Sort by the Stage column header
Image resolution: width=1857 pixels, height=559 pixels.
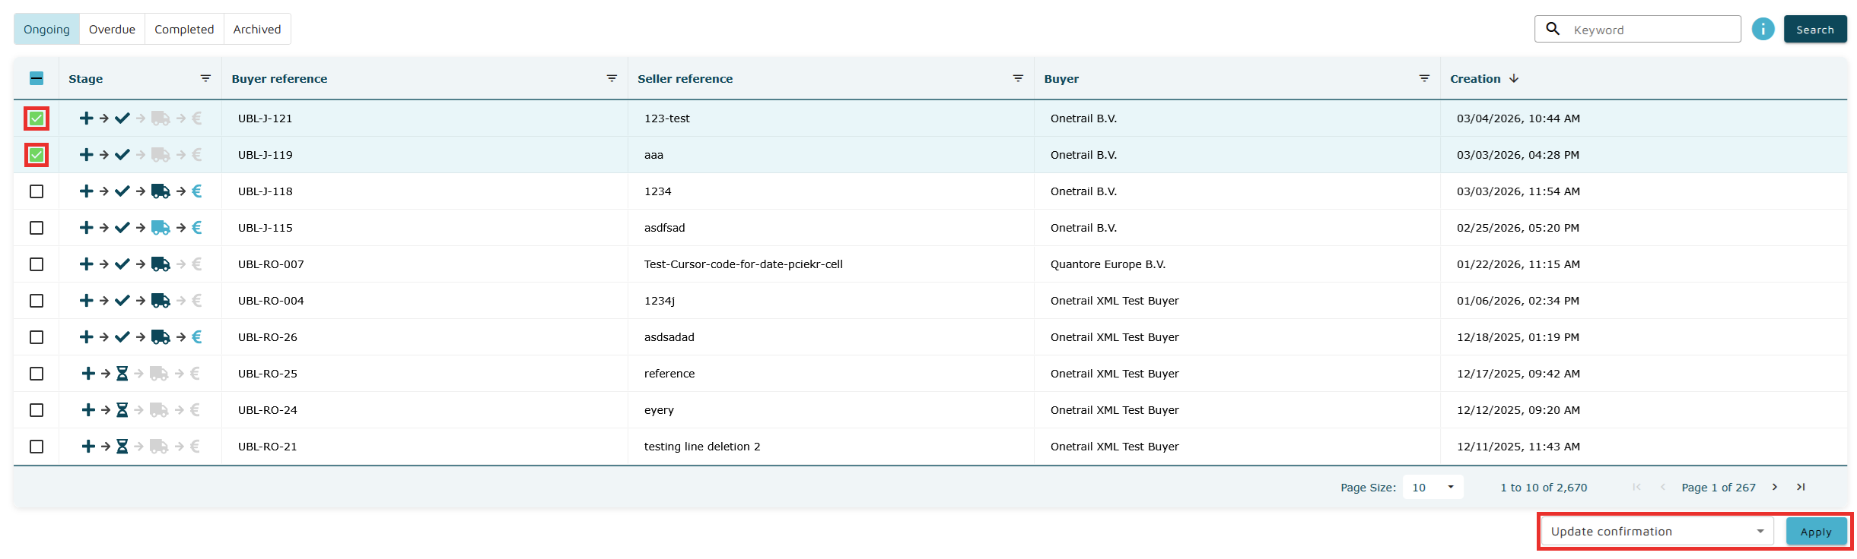pyautogui.click(x=85, y=78)
